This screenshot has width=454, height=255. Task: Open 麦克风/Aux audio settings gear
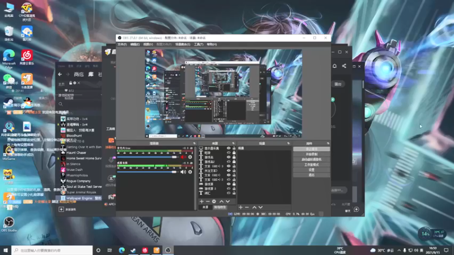190,157
